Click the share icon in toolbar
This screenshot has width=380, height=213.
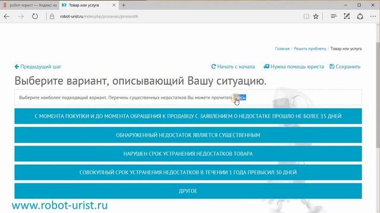pyautogui.click(x=360, y=16)
